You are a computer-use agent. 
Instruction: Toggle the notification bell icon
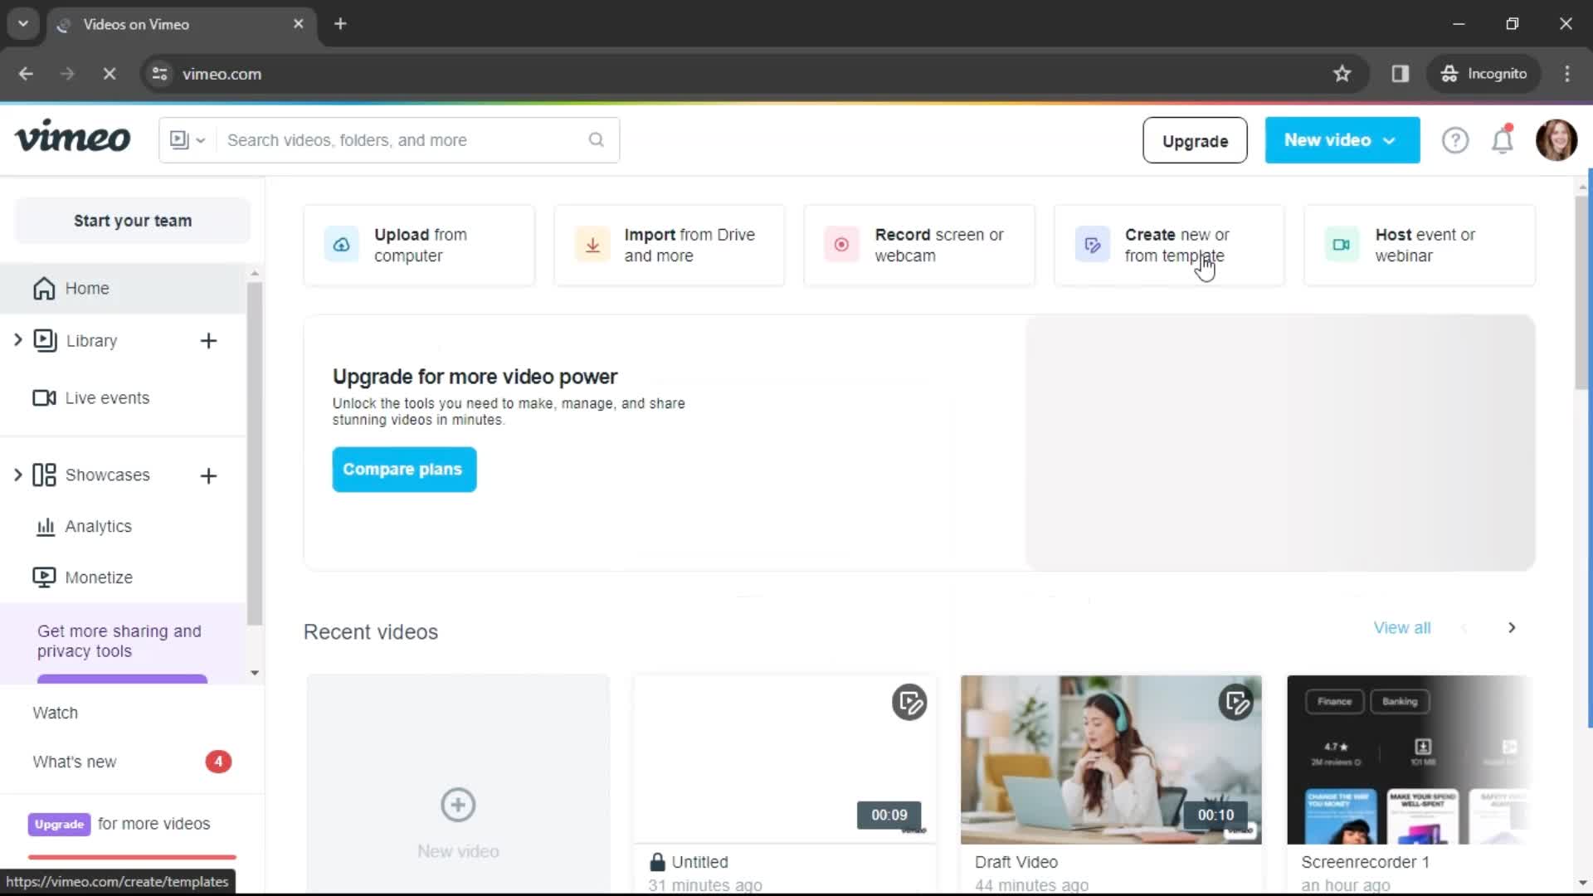click(x=1503, y=140)
